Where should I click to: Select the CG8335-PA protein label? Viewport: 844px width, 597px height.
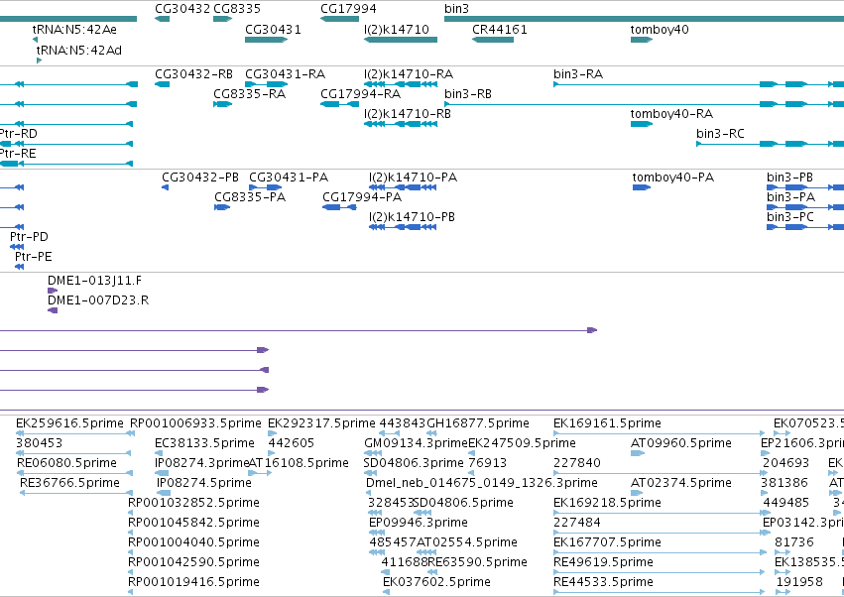pos(250,197)
